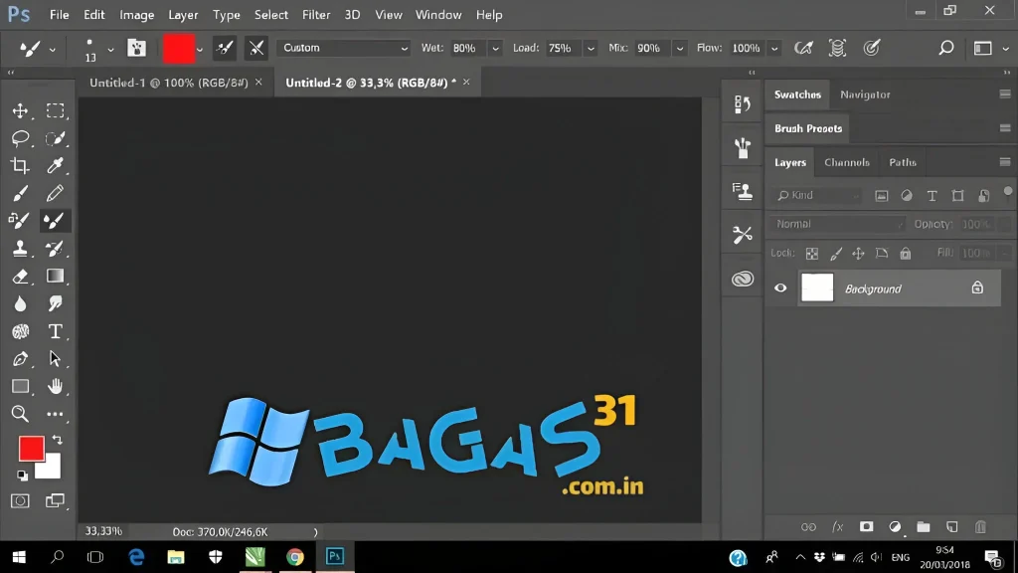Image resolution: width=1018 pixels, height=573 pixels.
Task: Select the Move tool
Action: [x=20, y=110]
